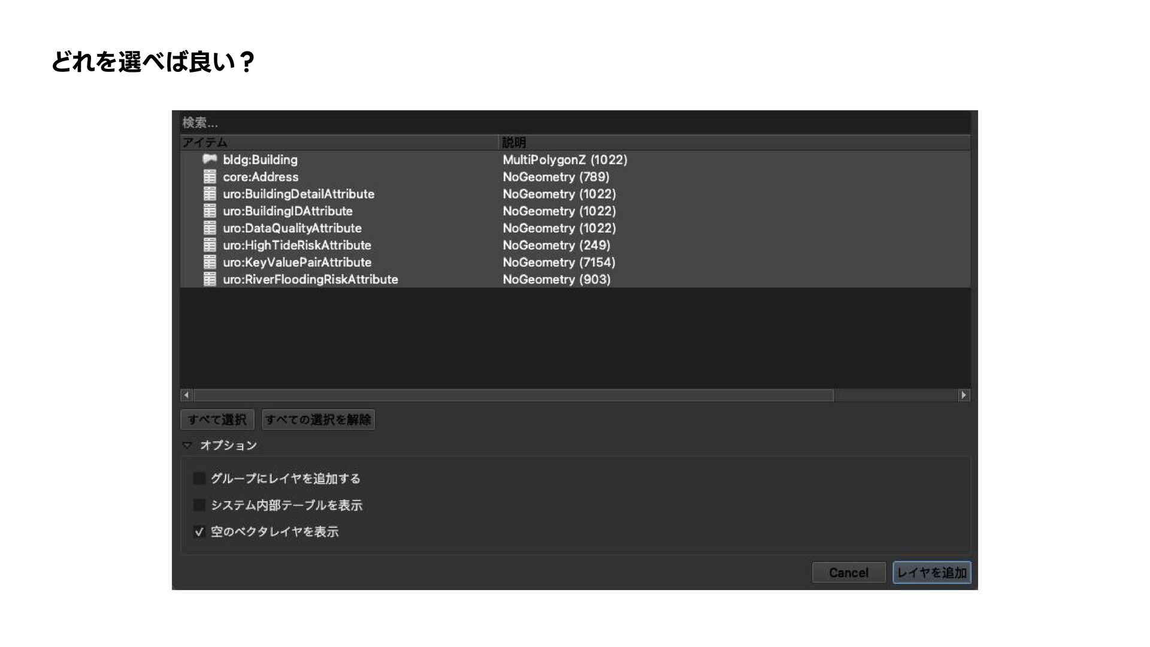The width and height of the screenshot is (1150, 647).
Task: Click the table icon for uro:RiverFloodingRiskAttribute
Action: coord(210,279)
